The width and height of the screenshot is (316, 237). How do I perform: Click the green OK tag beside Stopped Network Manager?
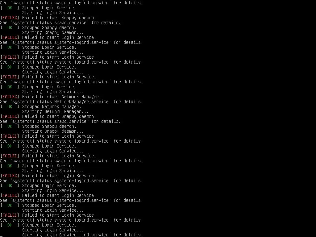10,106
